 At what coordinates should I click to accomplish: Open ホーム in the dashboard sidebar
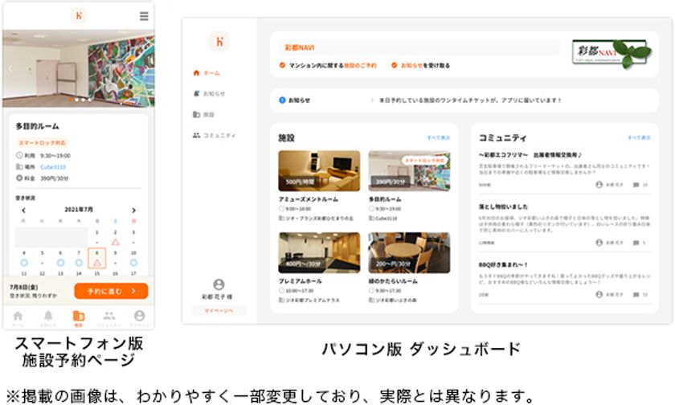pyautogui.click(x=207, y=73)
